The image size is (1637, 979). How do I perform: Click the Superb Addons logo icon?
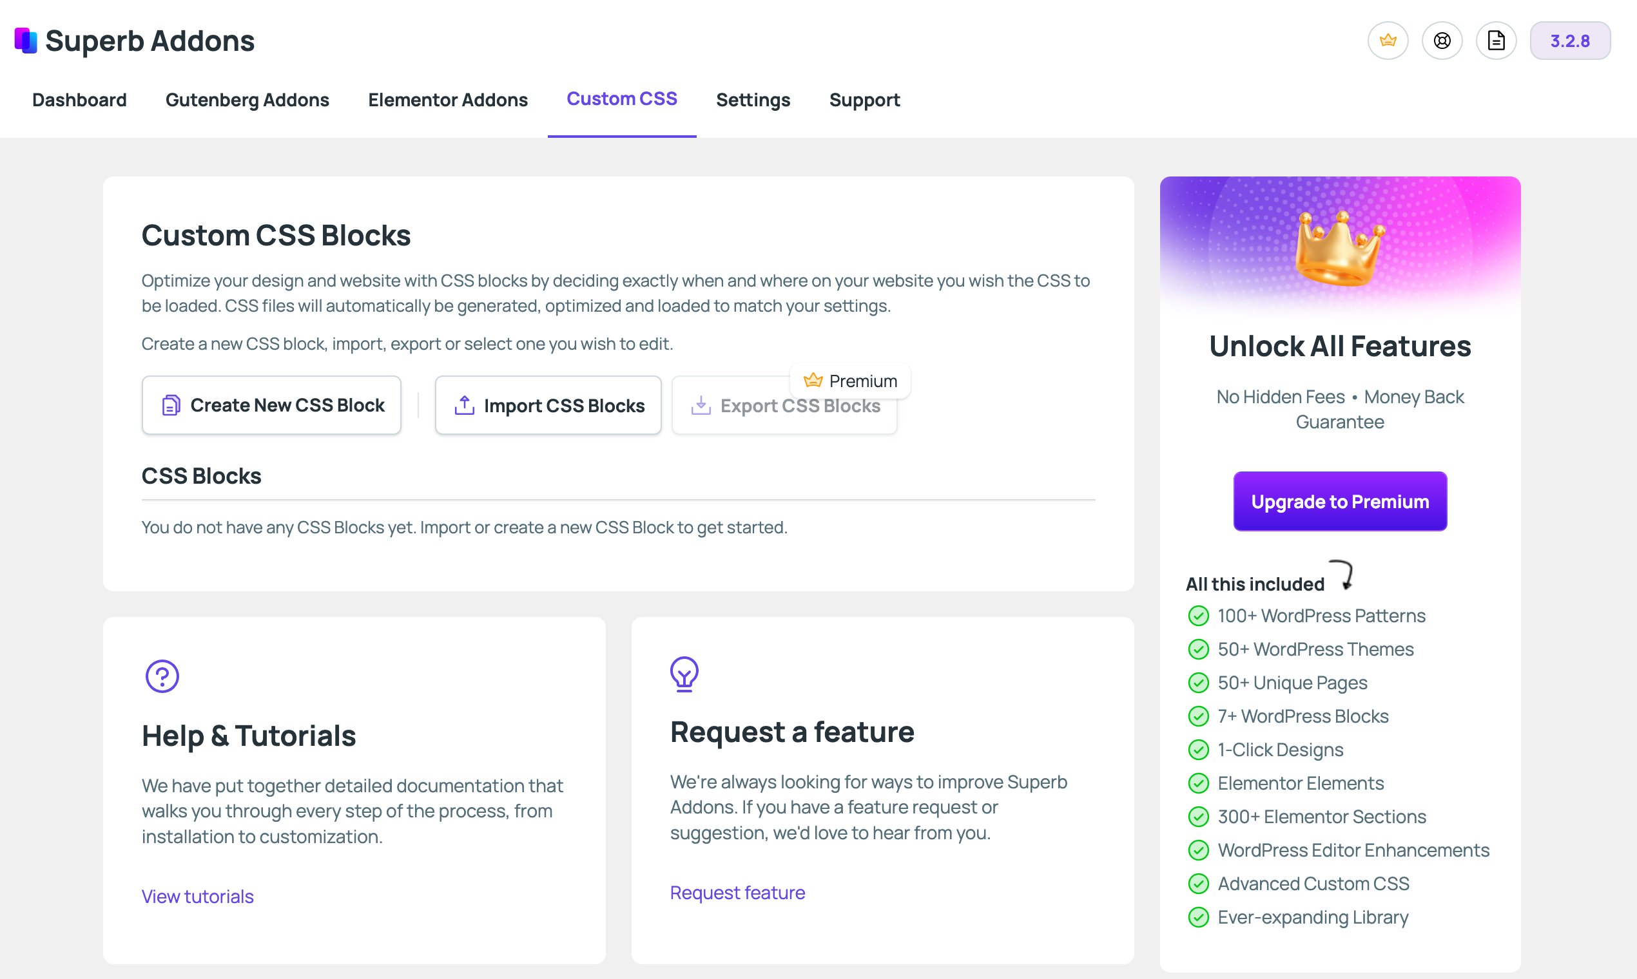25,40
